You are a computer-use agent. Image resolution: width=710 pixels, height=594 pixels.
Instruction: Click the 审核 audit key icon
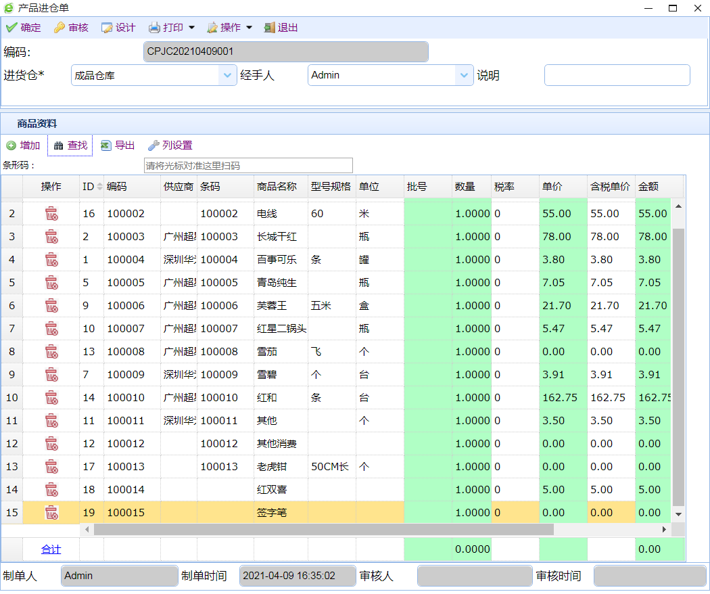(60, 28)
